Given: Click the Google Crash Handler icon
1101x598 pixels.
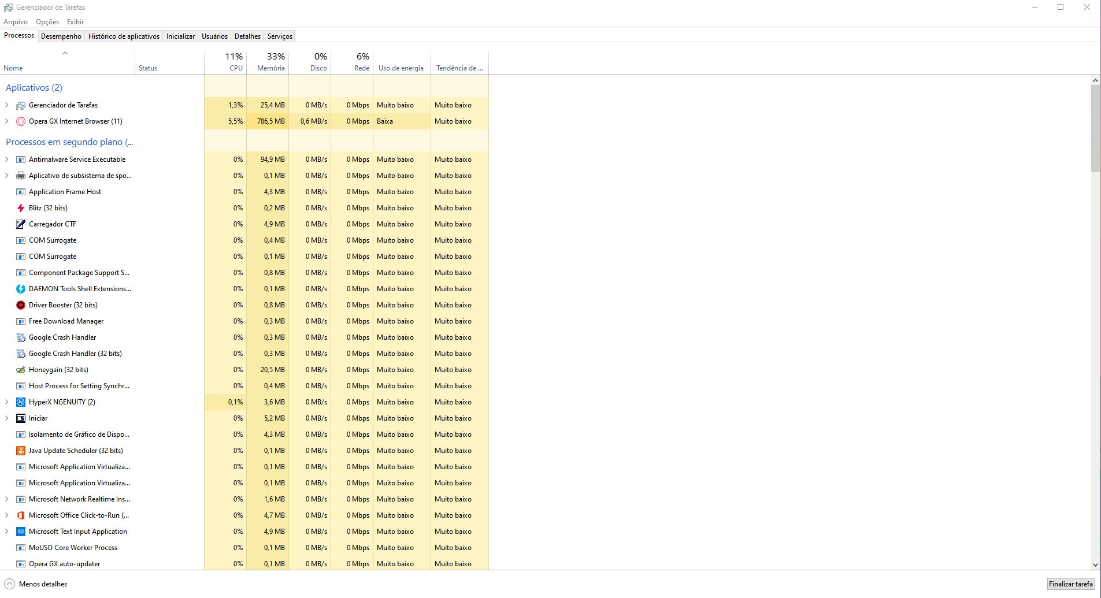Looking at the screenshot, I should [21, 337].
